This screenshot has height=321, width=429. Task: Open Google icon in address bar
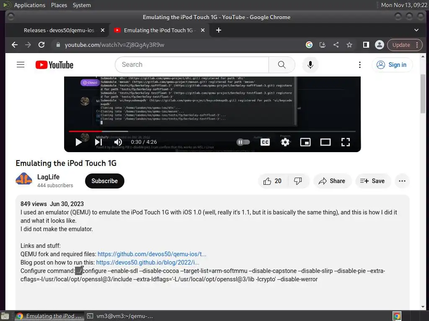pos(309,45)
